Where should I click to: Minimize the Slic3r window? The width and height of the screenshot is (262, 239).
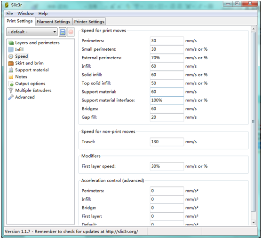point(228,4)
